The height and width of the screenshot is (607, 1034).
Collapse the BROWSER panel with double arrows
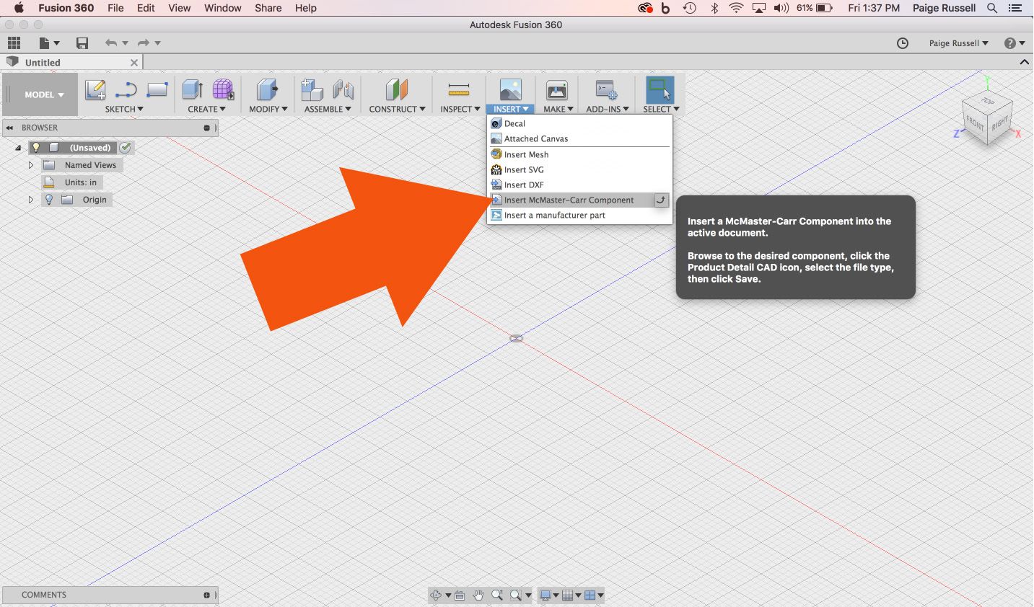[x=9, y=128]
